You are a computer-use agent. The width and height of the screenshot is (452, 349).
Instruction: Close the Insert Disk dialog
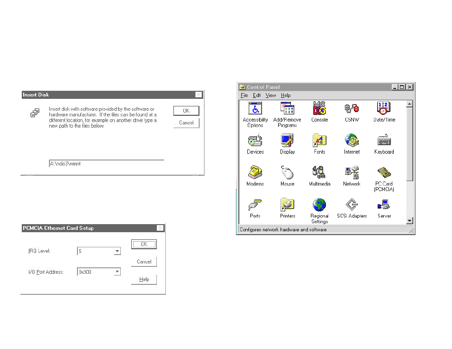click(x=199, y=95)
